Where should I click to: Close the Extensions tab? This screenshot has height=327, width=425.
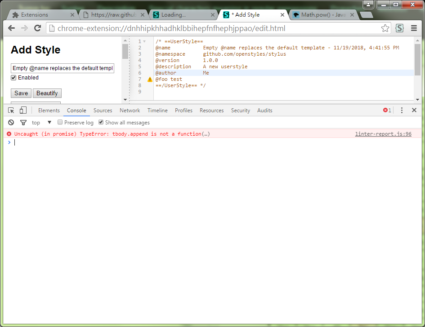(x=72, y=15)
